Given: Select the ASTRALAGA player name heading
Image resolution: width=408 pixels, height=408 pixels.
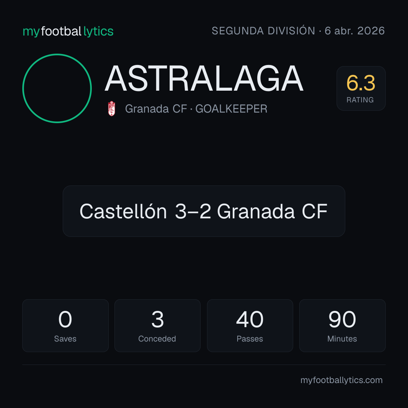Looking at the screenshot, I should (204, 79).
